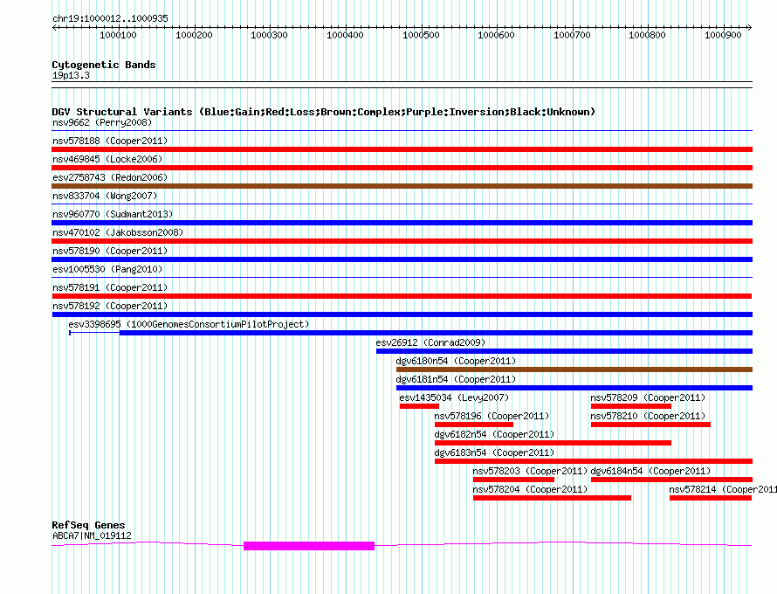Click the red nsv578210 (Cooper2011) bar

click(x=650, y=425)
